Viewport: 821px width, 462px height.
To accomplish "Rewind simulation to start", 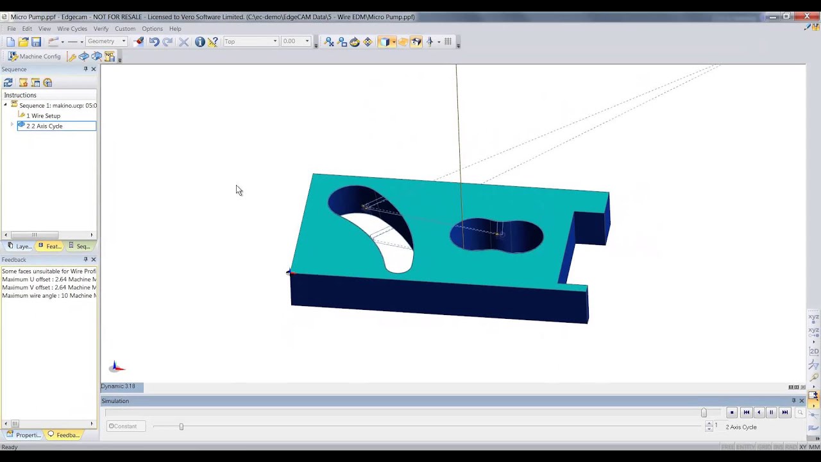I will click(746, 413).
